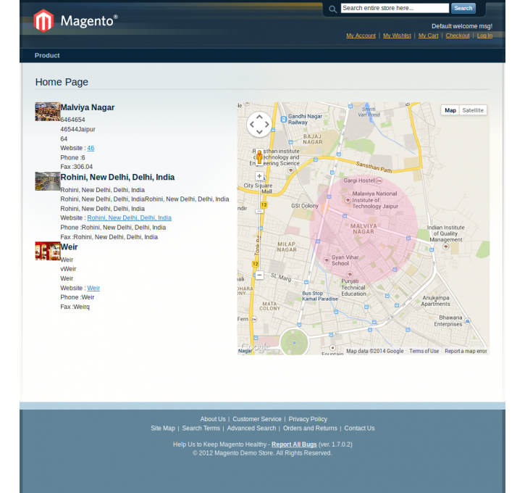Click the Fern hotel marker icon
The width and height of the screenshot is (525, 493).
(x=254, y=319)
